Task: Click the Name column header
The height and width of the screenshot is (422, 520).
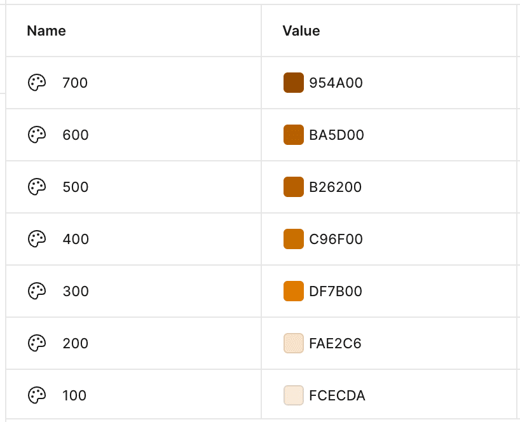Action: (46, 31)
